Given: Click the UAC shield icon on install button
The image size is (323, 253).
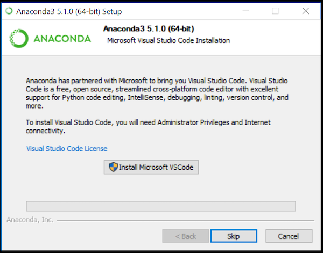Looking at the screenshot, I should point(113,167).
